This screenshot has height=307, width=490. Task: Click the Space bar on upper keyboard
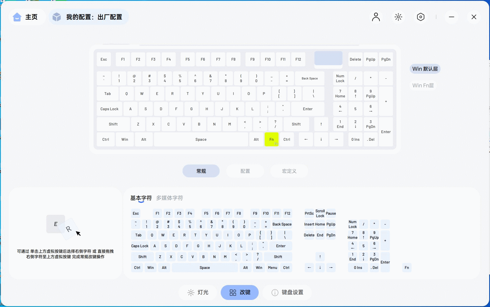point(201,139)
